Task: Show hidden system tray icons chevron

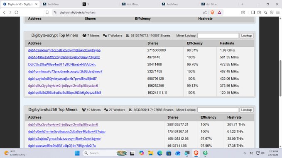Action: point(245,153)
